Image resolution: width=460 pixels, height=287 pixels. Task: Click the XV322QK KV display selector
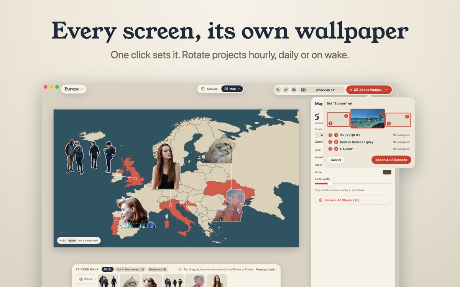[321, 90]
